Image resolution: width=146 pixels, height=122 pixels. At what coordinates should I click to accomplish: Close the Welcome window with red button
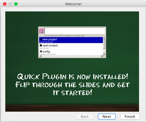click(5, 4)
